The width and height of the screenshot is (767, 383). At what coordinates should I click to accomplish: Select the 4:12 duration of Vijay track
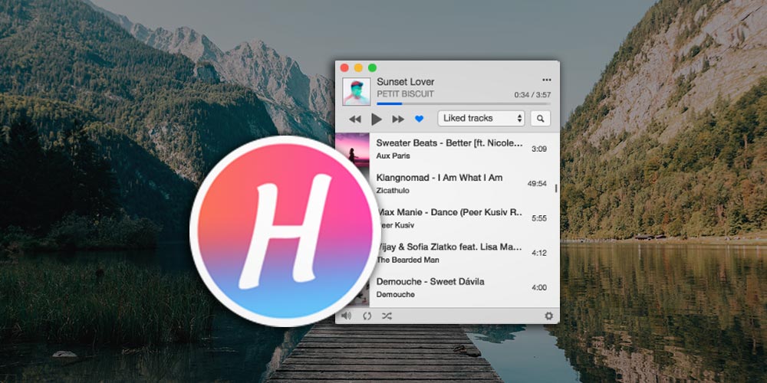pyautogui.click(x=539, y=253)
